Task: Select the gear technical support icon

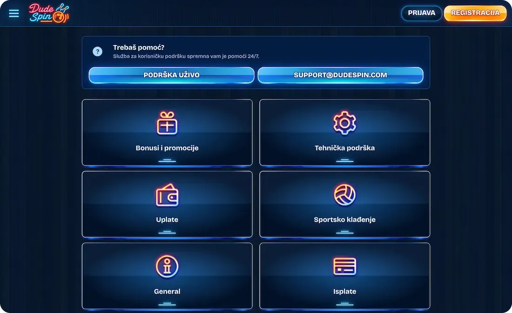Action: [x=344, y=123]
